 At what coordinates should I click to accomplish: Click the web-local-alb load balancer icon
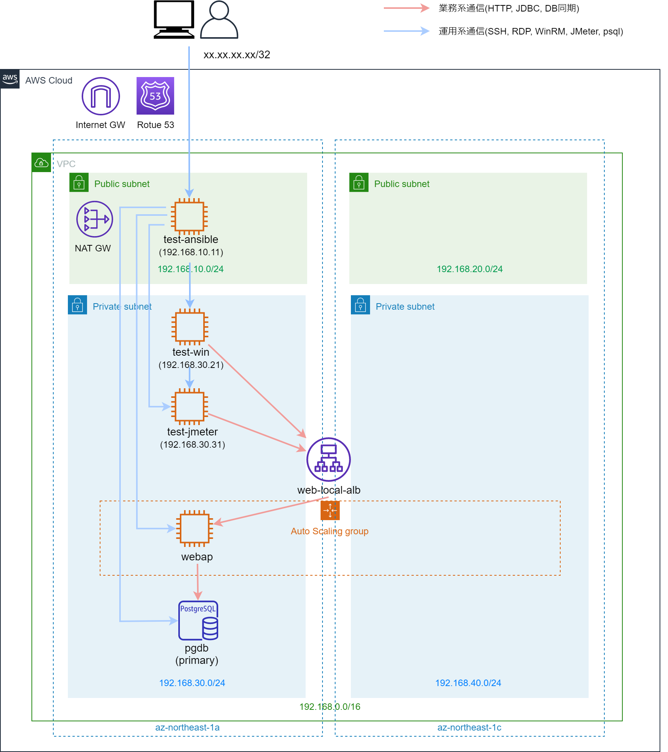coord(329,460)
